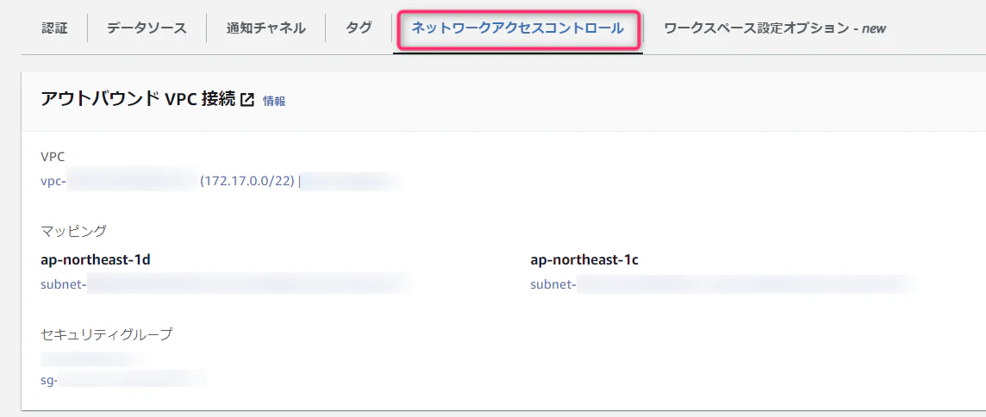Click the VPC field label
Image resolution: width=986 pixels, height=417 pixels.
(x=53, y=156)
